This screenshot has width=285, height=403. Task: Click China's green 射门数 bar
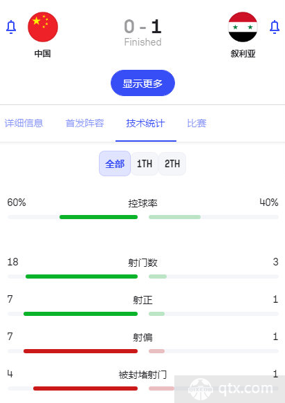(x=82, y=277)
